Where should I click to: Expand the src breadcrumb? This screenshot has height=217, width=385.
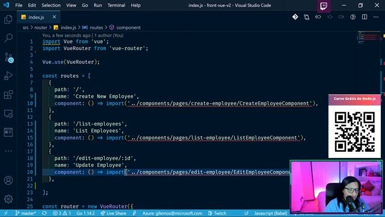25,28
